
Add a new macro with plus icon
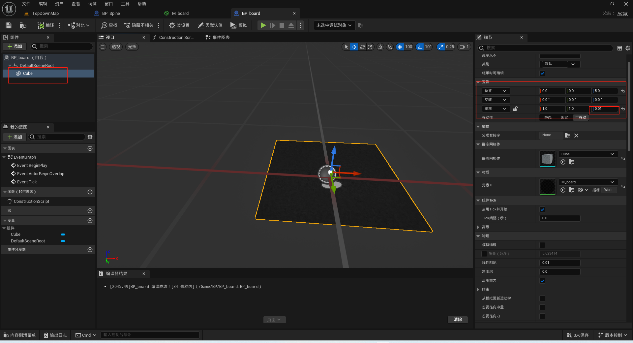(90, 211)
